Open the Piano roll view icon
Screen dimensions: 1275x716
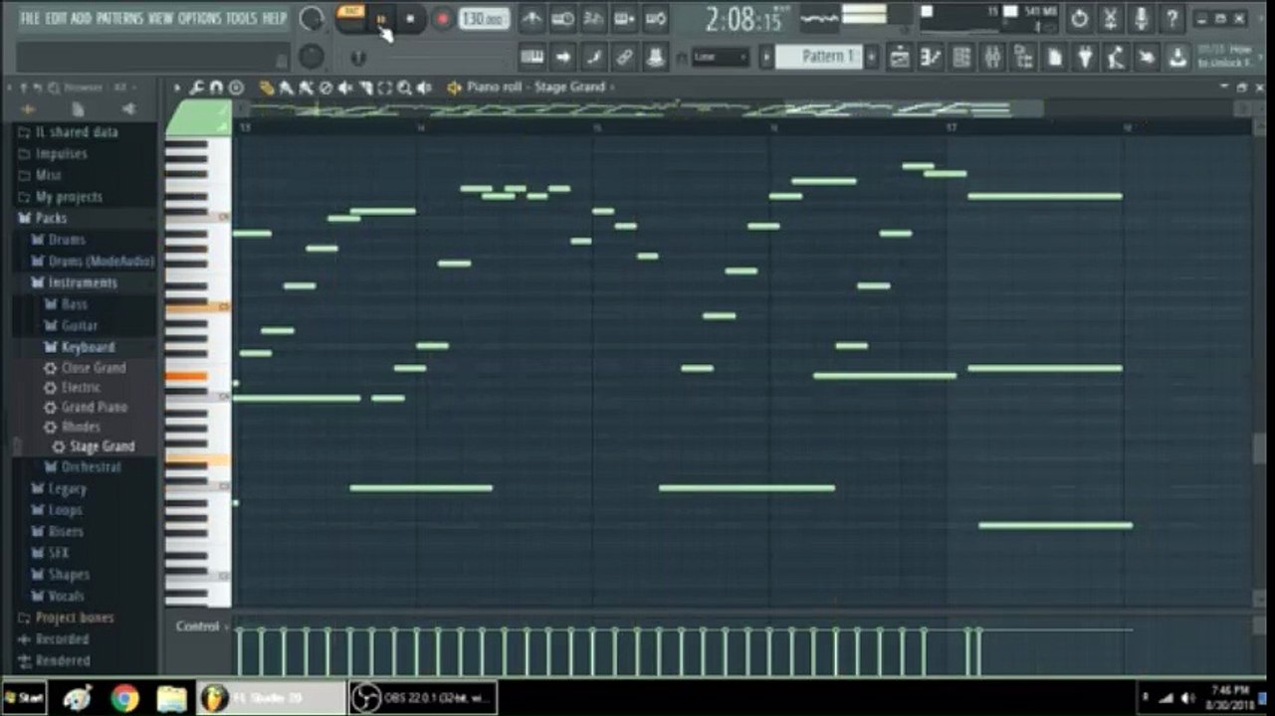point(931,58)
